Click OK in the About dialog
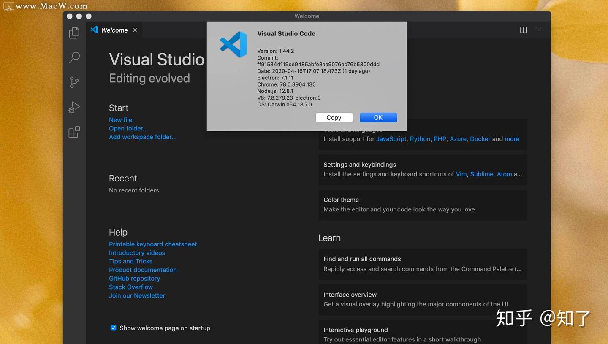Image resolution: width=608 pixels, height=344 pixels. coord(378,118)
